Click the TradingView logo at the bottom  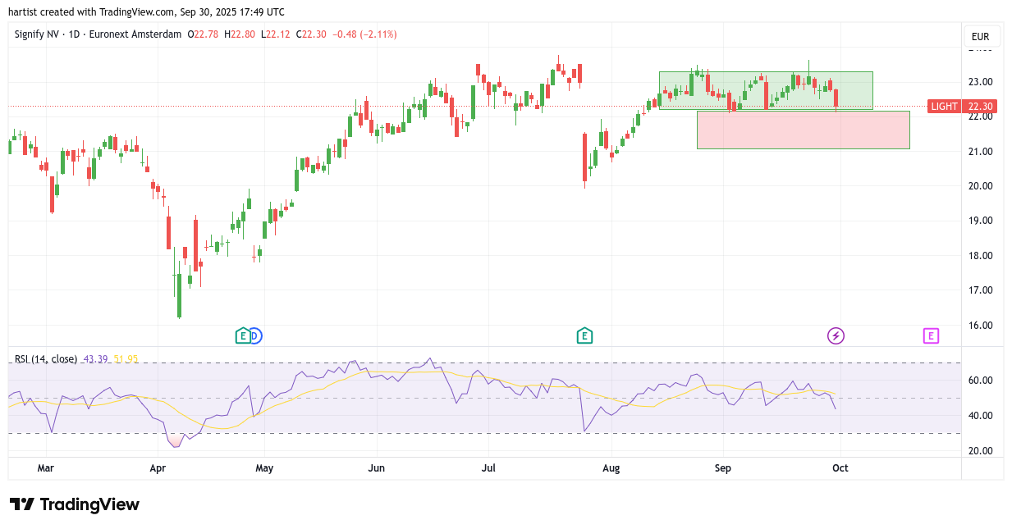click(x=75, y=504)
